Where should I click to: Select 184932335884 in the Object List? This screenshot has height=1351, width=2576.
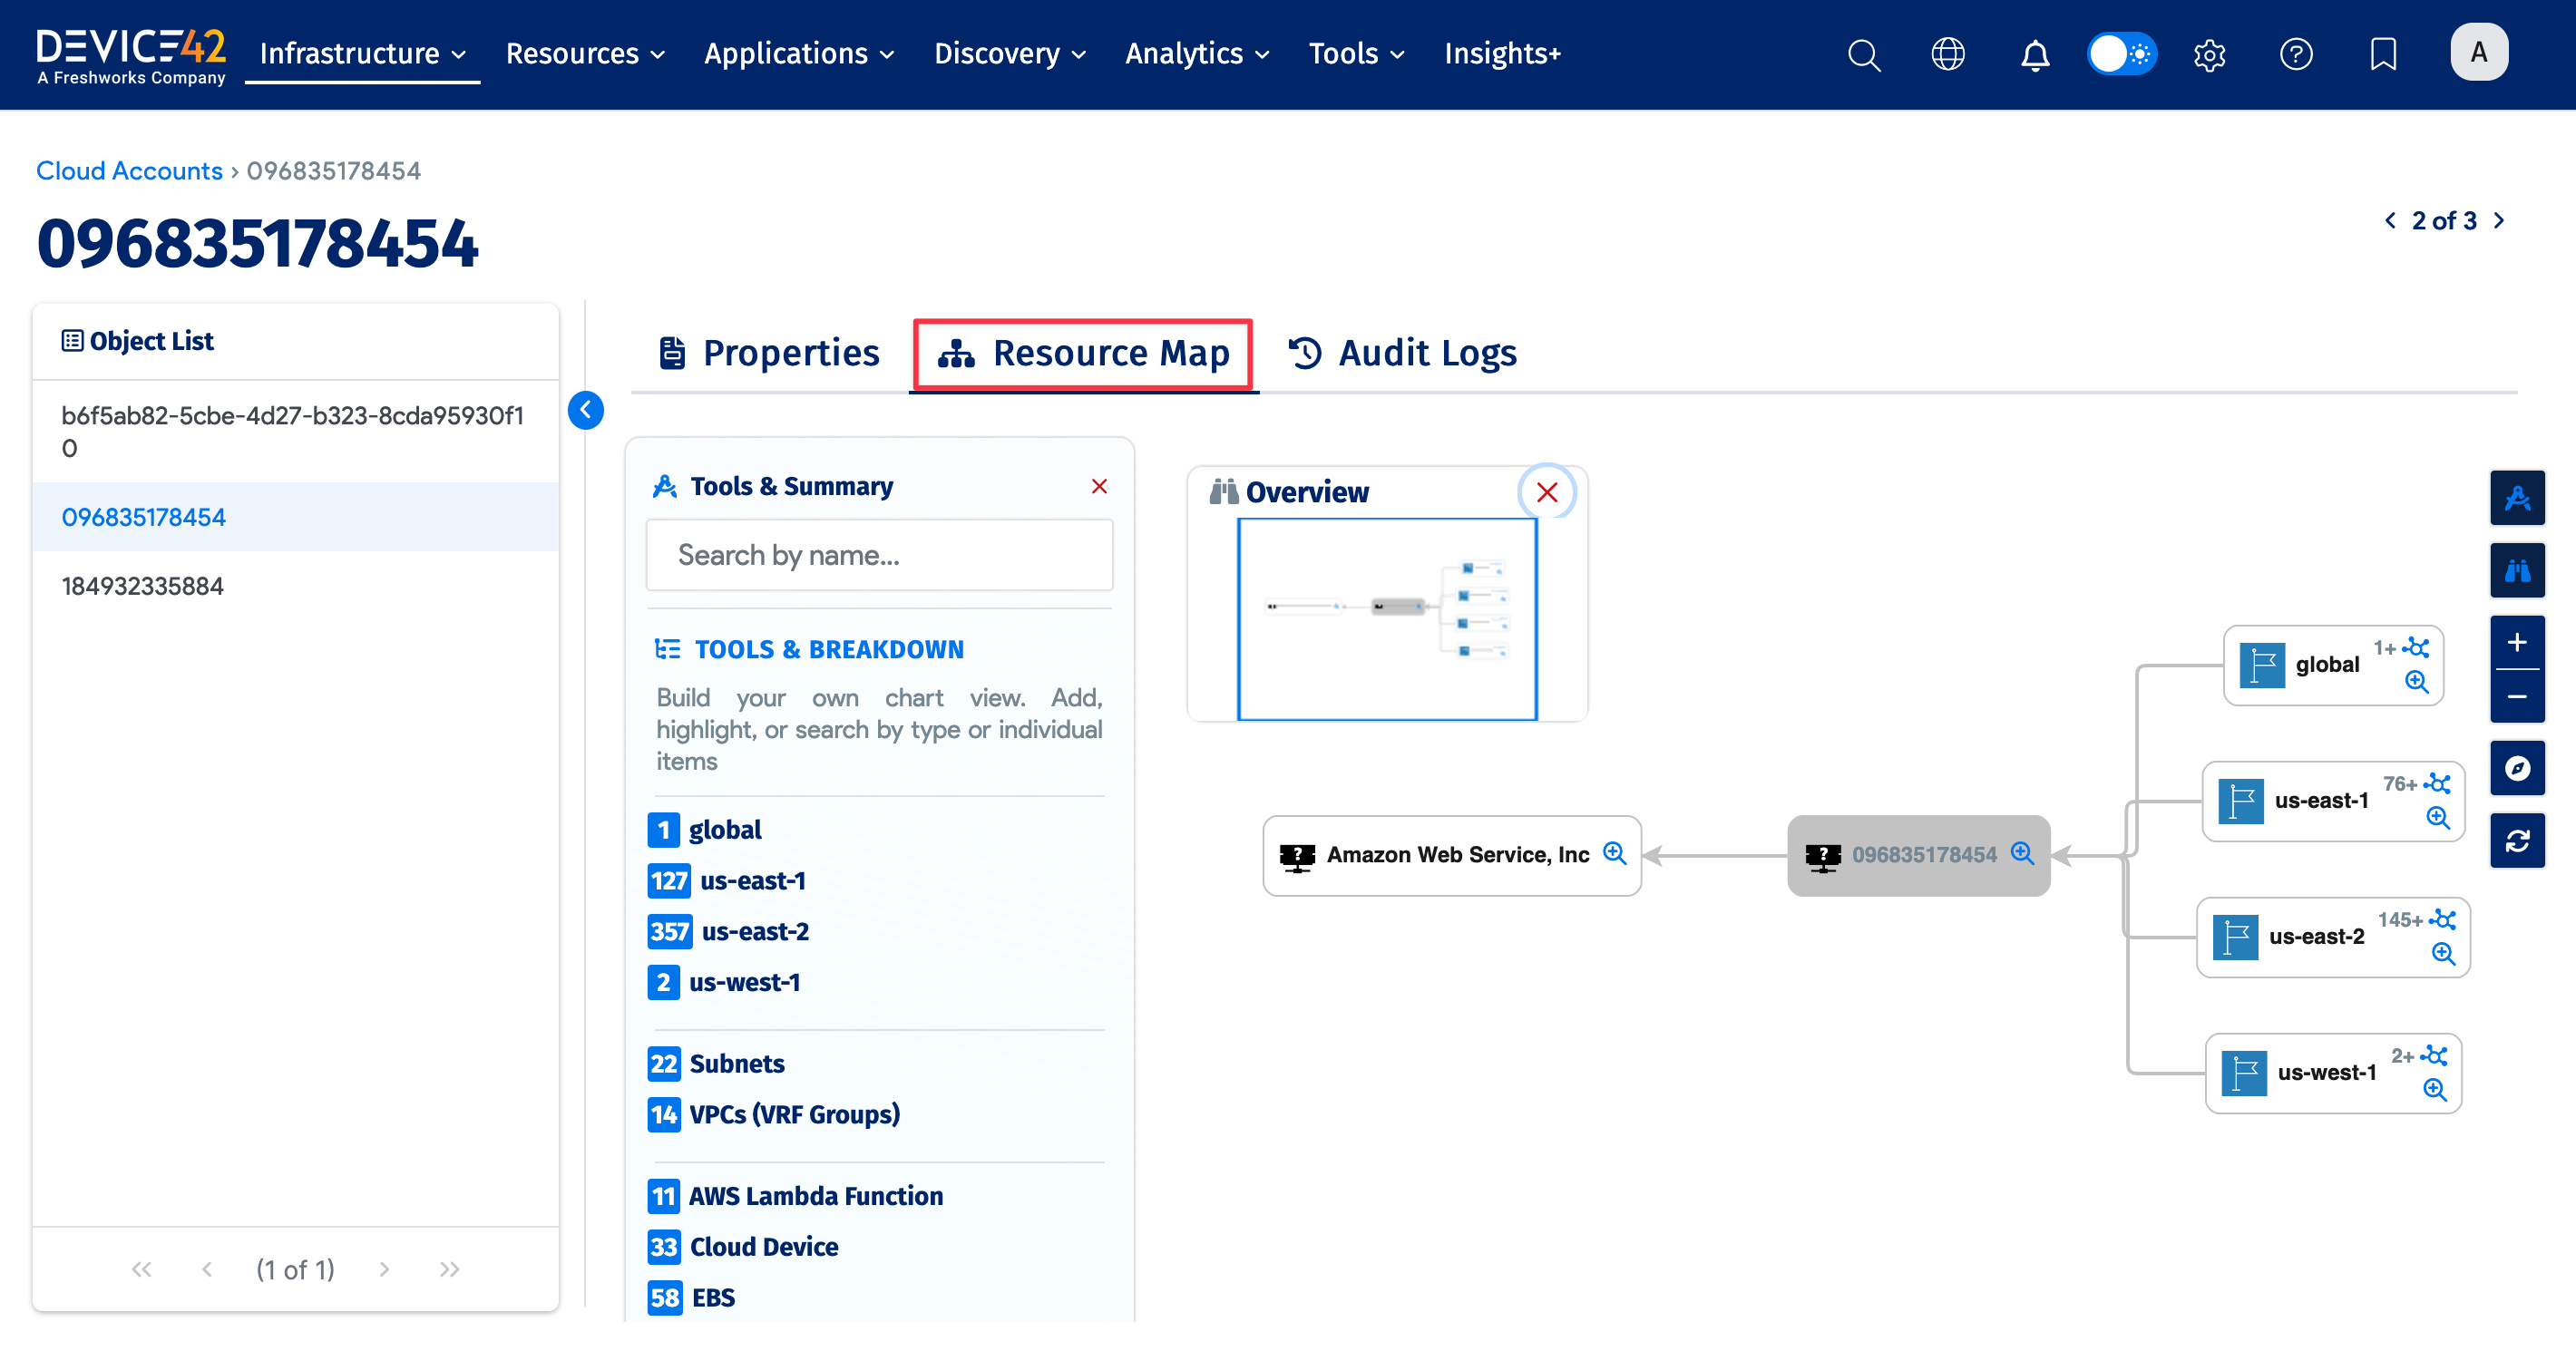pyautogui.click(x=143, y=586)
